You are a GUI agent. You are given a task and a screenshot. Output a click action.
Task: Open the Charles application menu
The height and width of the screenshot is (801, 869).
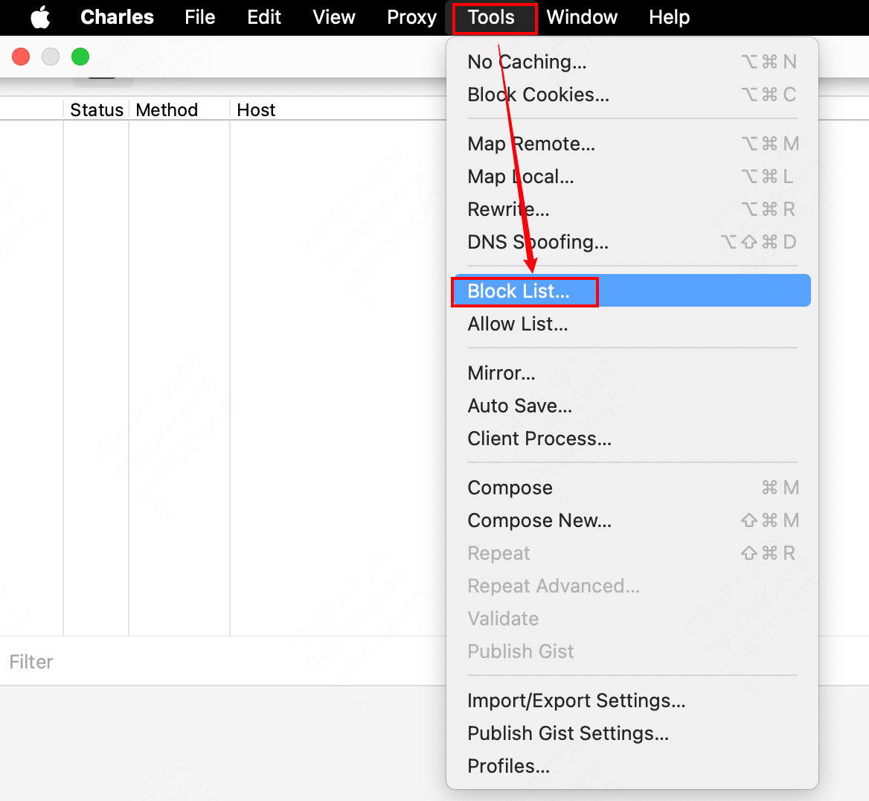pyautogui.click(x=117, y=17)
